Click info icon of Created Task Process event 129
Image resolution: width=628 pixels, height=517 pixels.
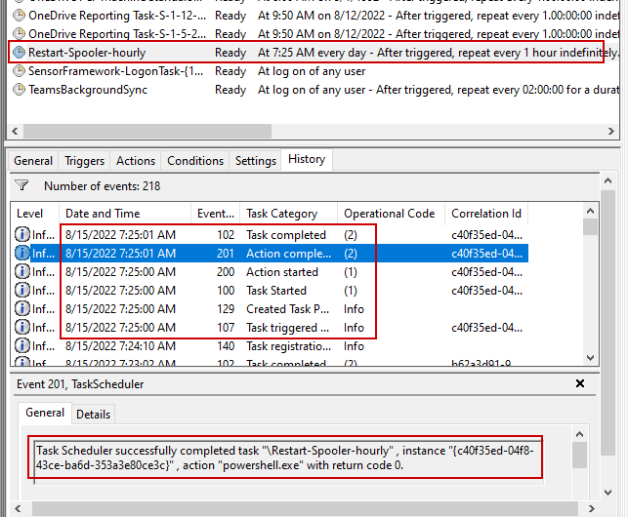[23, 309]
